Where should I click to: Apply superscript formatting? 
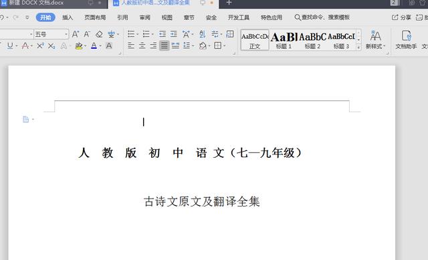(40, 45)
